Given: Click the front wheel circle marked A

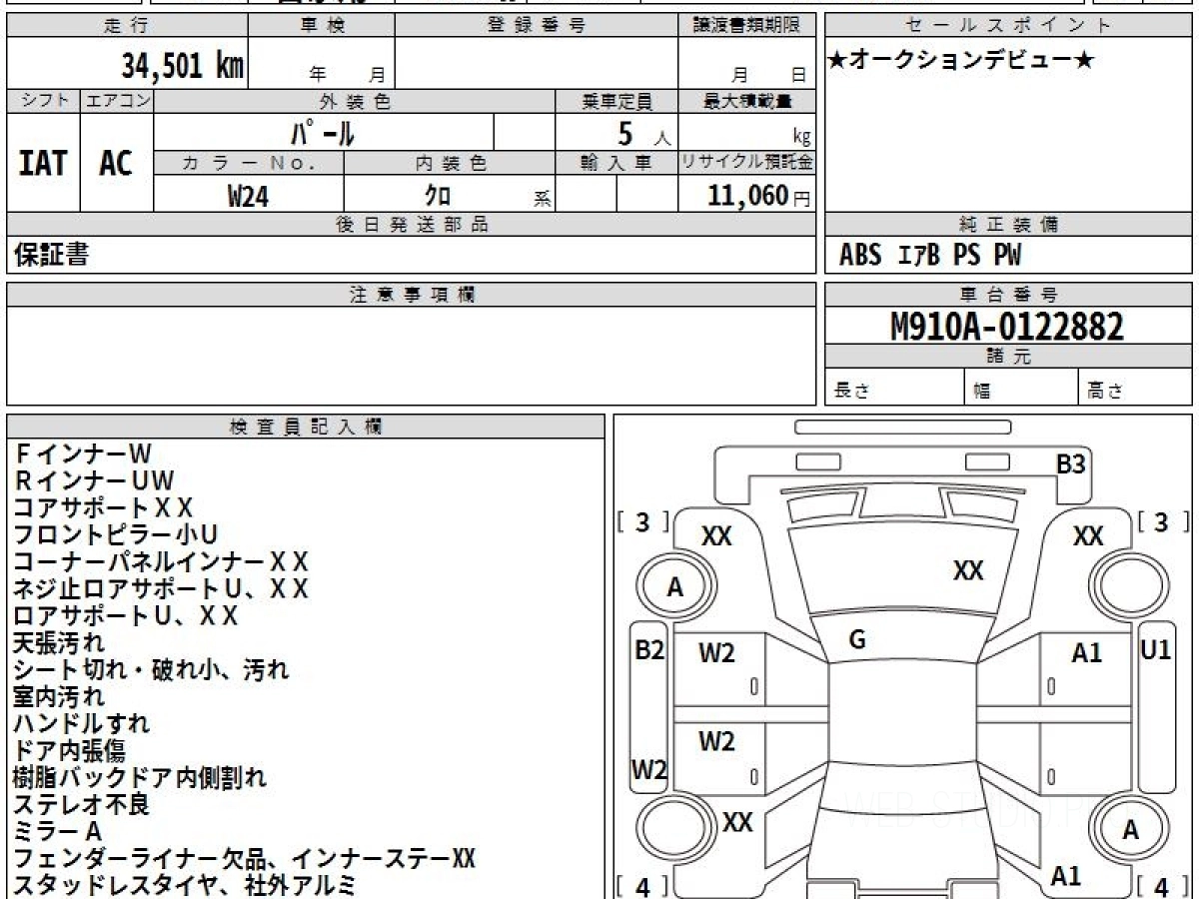Looking at the screenshot, I should (x=675, y=588).
